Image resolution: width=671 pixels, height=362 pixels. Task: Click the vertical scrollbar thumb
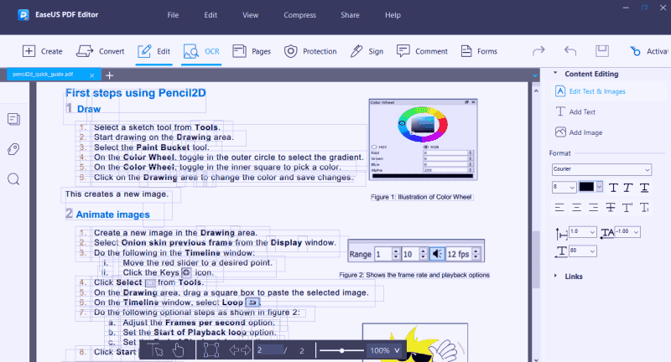(536, 260)
